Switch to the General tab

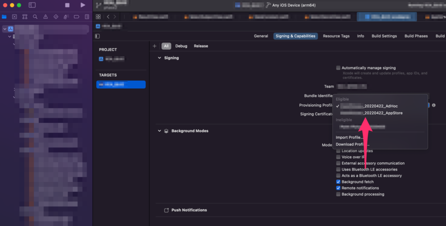coord(261,36)
